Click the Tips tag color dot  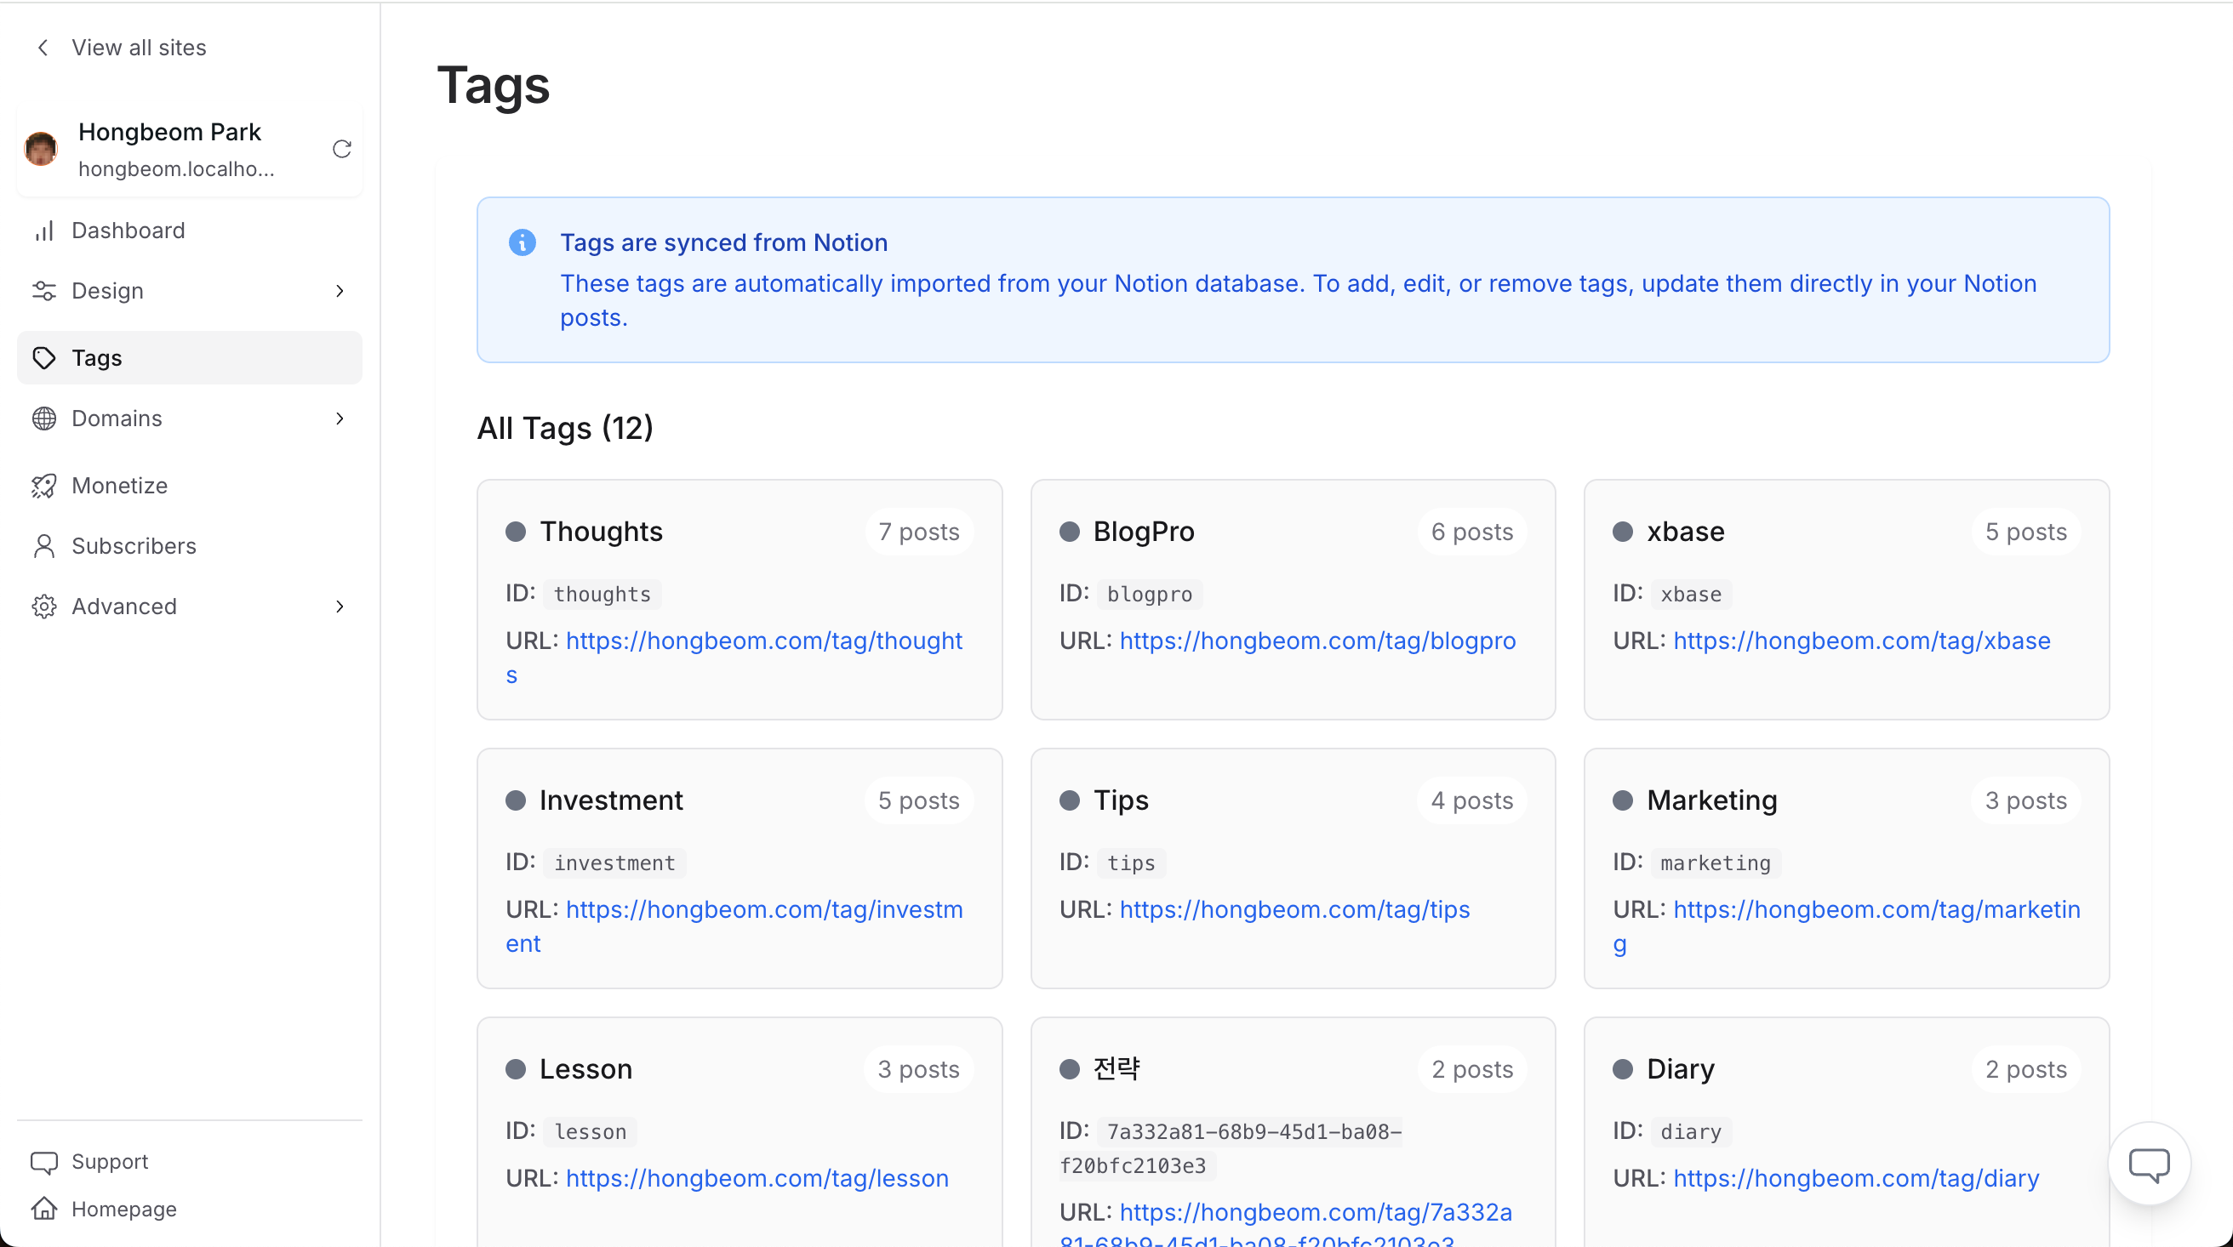[1070, 800]
